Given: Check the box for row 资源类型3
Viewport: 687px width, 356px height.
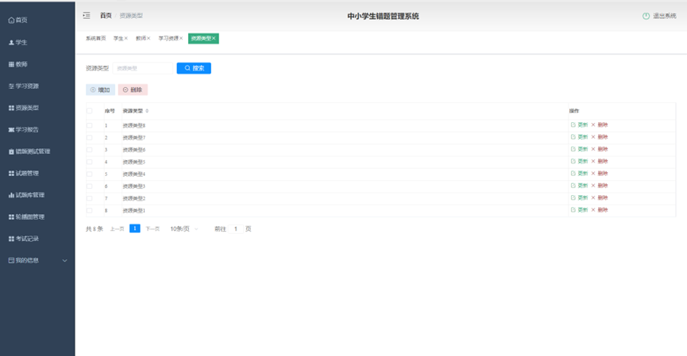Looking at the screenshot, I should [90, 186].
